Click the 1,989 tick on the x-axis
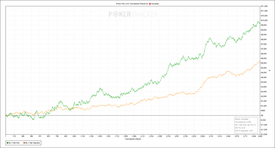This screenshot has width=275, height=148. 134,136
